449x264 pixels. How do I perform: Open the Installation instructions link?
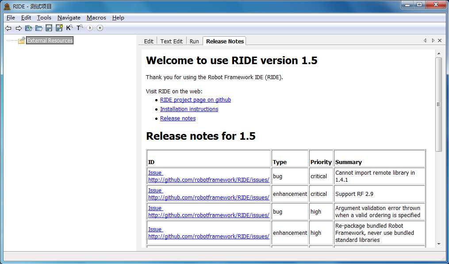click(x=189, y=109)
